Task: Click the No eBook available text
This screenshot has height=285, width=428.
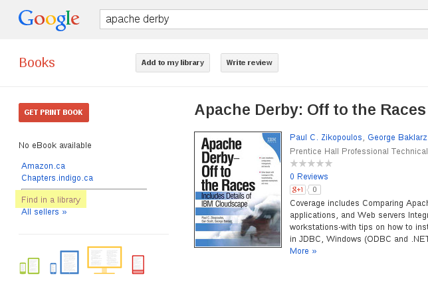Action: coord(55,145)
